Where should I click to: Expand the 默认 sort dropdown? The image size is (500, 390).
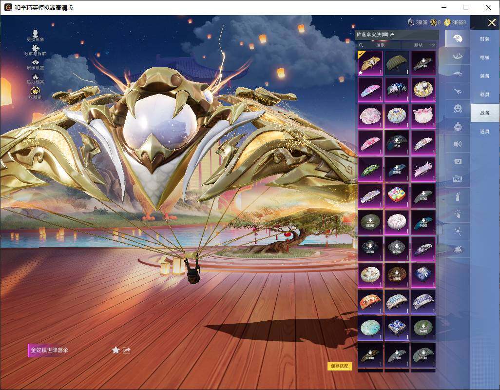pyautogui.click(x=423, y=45)
